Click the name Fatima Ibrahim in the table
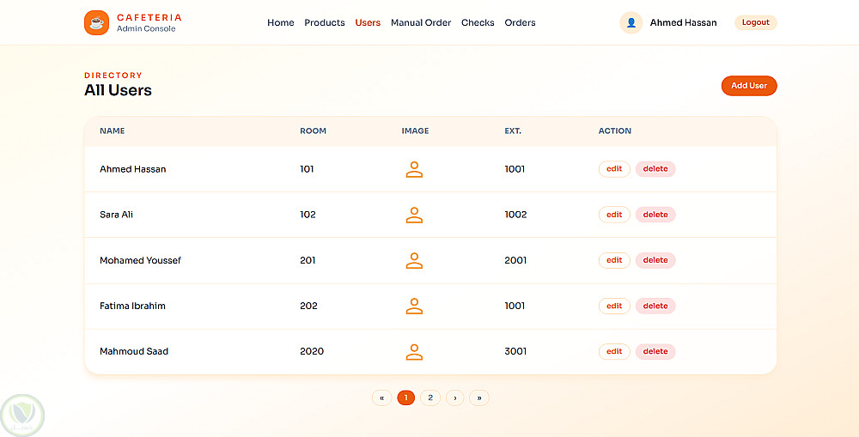Viewport: 859px width, 437px height. (132, 306)
